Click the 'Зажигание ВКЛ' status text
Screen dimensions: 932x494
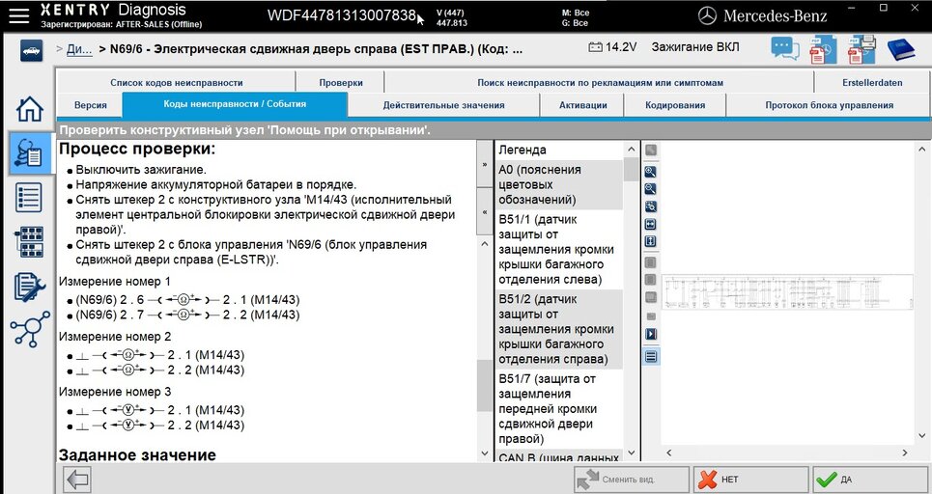[694, 47]
